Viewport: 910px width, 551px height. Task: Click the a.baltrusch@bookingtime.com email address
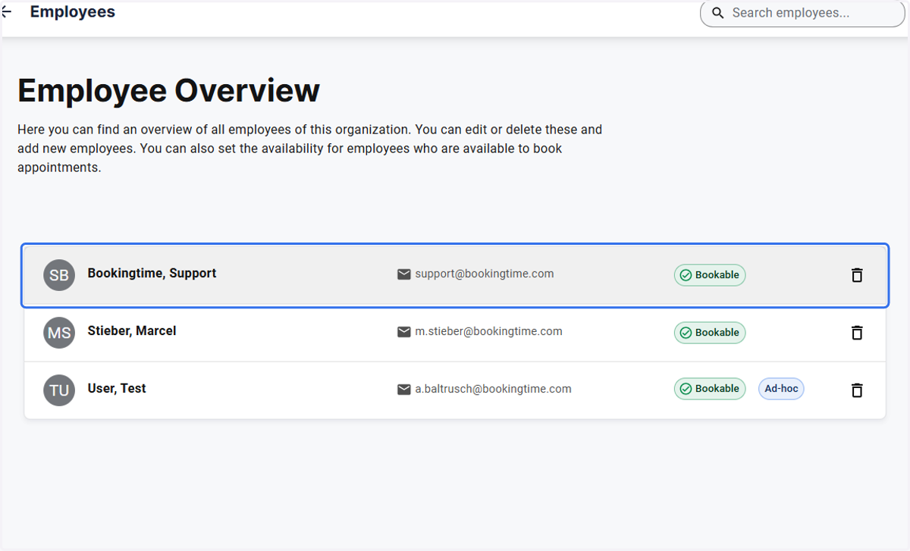coord(493,389)
